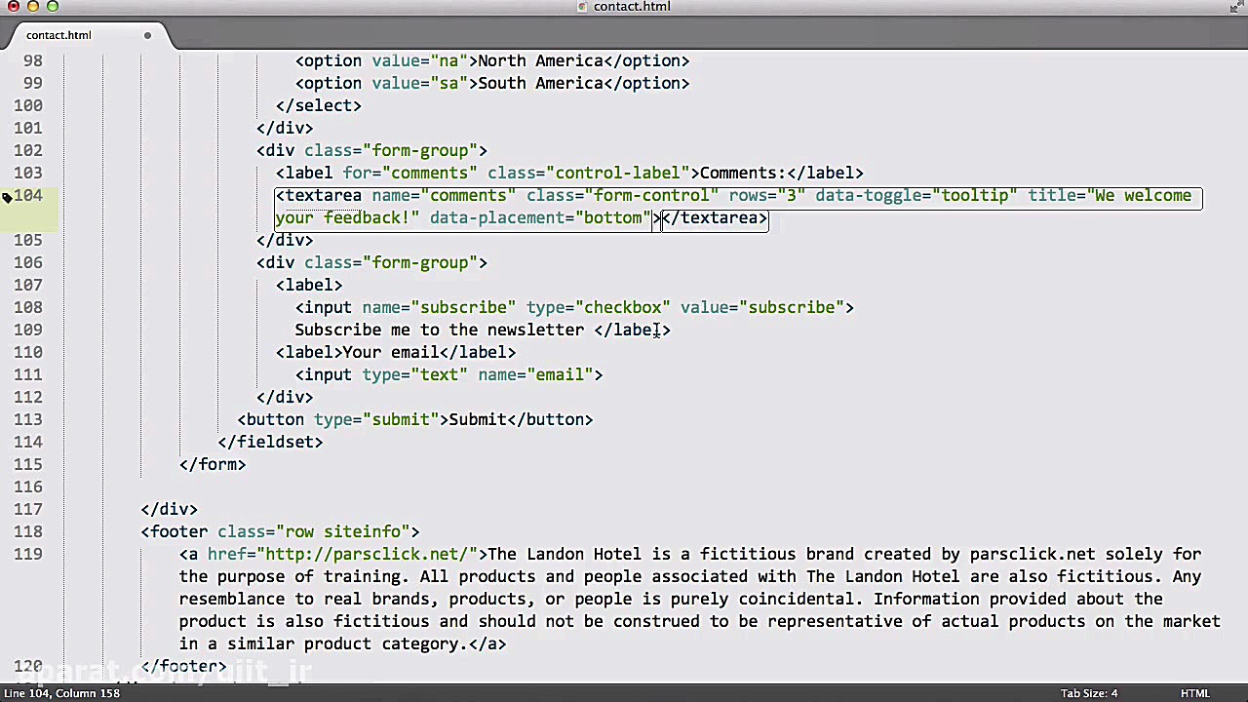Image resolution: width=1248 pixels, height=702 pixels.
Task: Click the "Line 104, Column 158" status text
Action: 61,693
